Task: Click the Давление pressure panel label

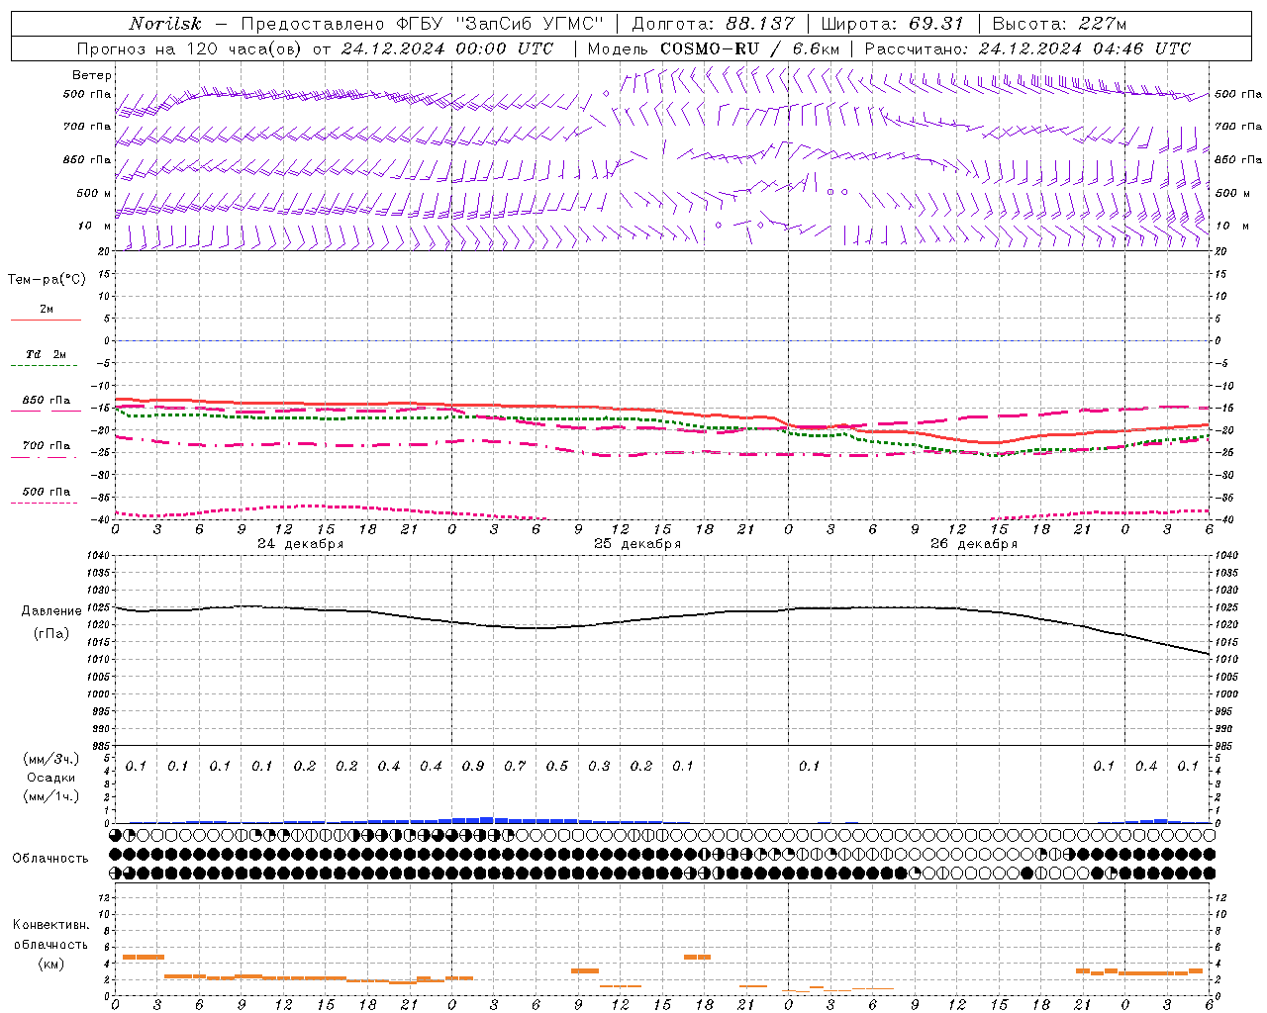Action: (x=51, y=611)
